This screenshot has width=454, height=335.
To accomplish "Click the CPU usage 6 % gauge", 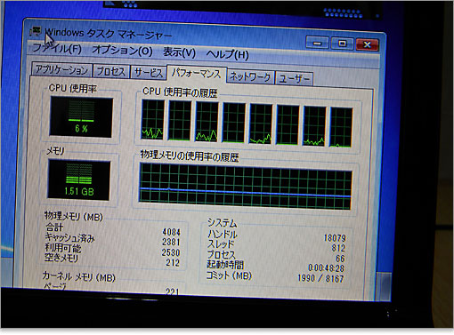I will point(81,116).
